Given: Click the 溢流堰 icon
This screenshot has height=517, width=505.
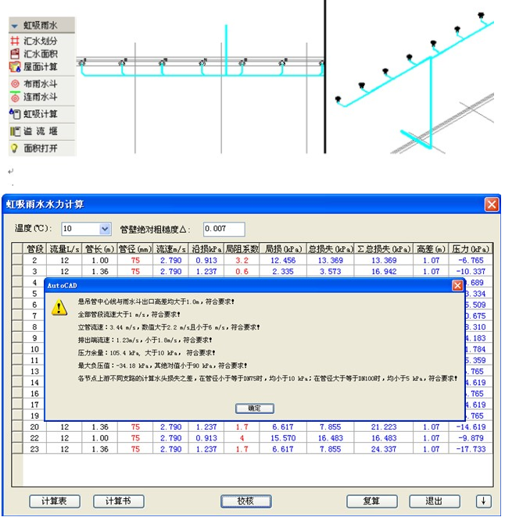Looking at the screenshot, I should [15, 131].
